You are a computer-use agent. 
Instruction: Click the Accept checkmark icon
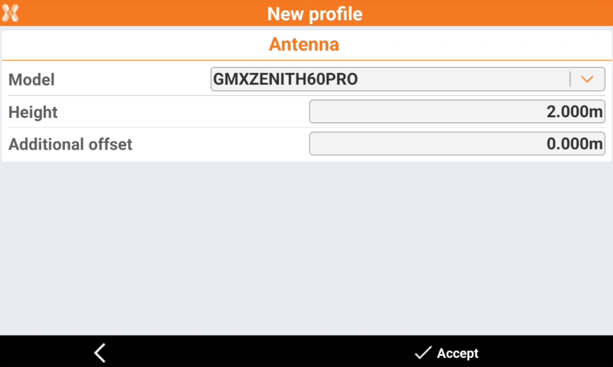tap(423, 352)
